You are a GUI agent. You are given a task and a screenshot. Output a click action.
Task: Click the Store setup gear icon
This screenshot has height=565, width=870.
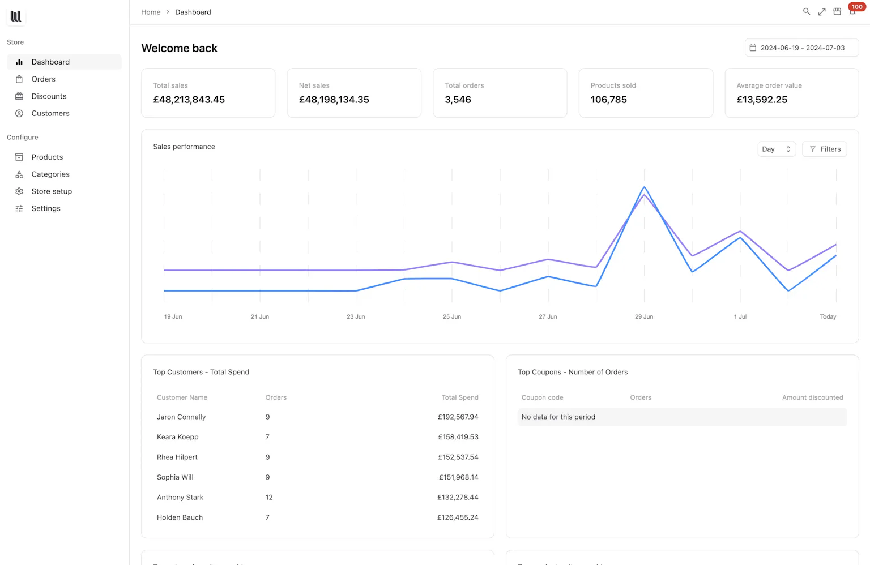19,191
